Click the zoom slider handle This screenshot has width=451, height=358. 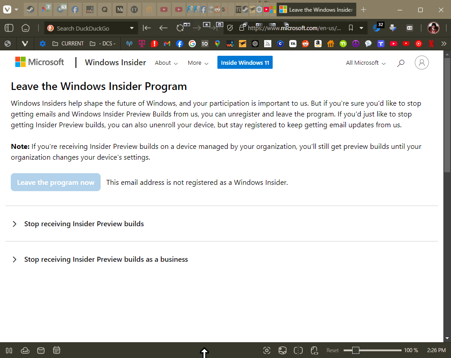(x=355, y=350)
